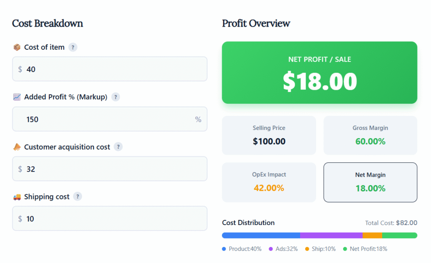
Task: Click the truck emoji beside Shipping cost
Action: pos(17,196)
